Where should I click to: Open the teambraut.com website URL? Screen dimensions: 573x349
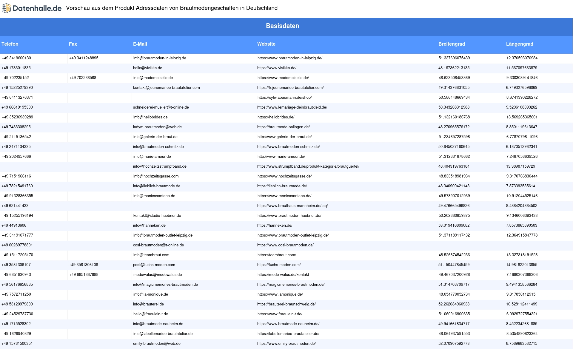pyautogui.click(x=277, y=255)
